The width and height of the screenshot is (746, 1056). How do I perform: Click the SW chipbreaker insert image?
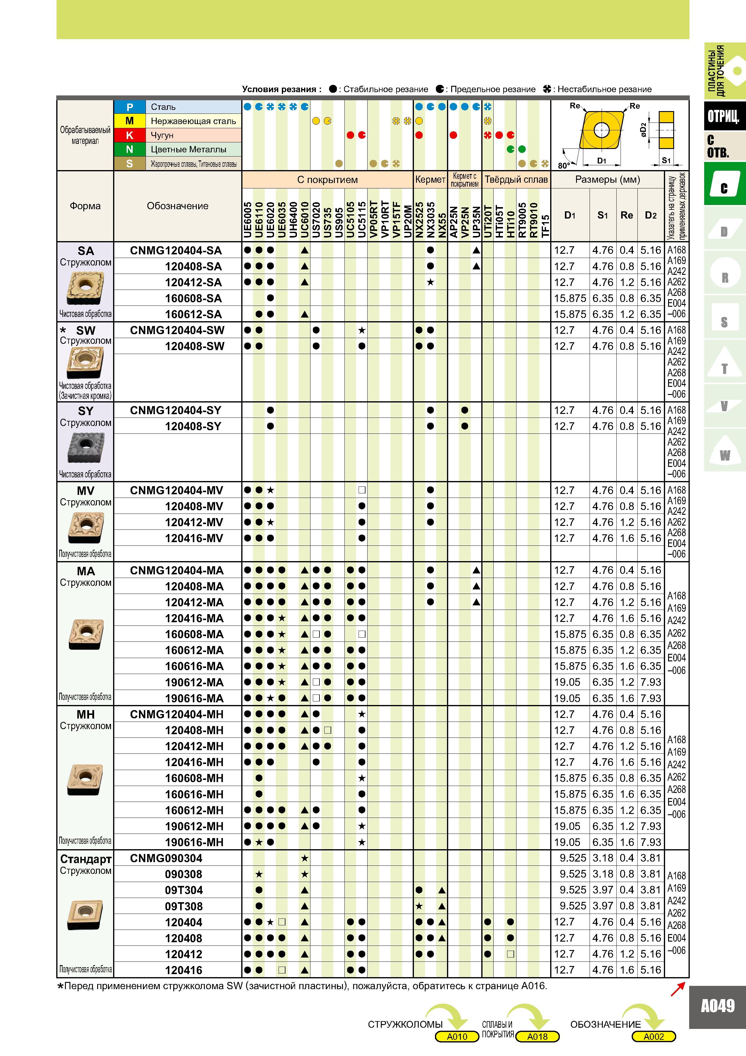click(85, 363)
